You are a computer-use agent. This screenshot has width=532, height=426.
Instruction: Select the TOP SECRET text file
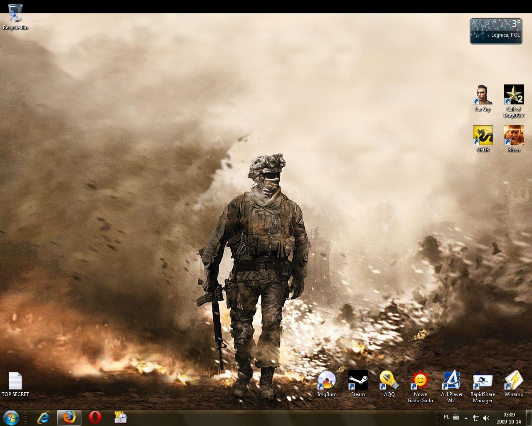(15, 384)
